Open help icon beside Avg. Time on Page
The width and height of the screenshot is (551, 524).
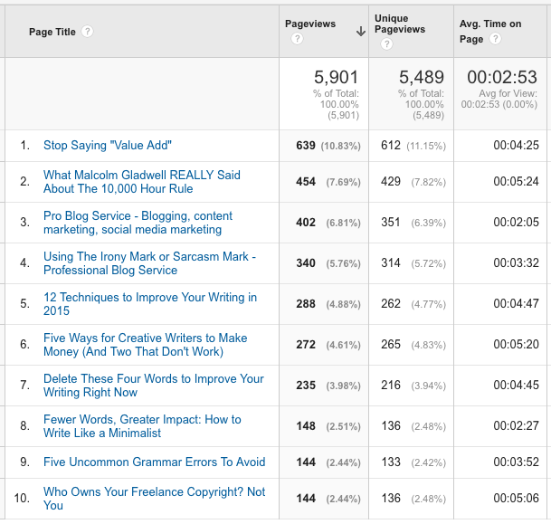click(495, 38)
